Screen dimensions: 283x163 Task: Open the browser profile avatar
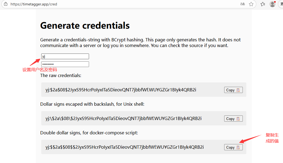272,4
